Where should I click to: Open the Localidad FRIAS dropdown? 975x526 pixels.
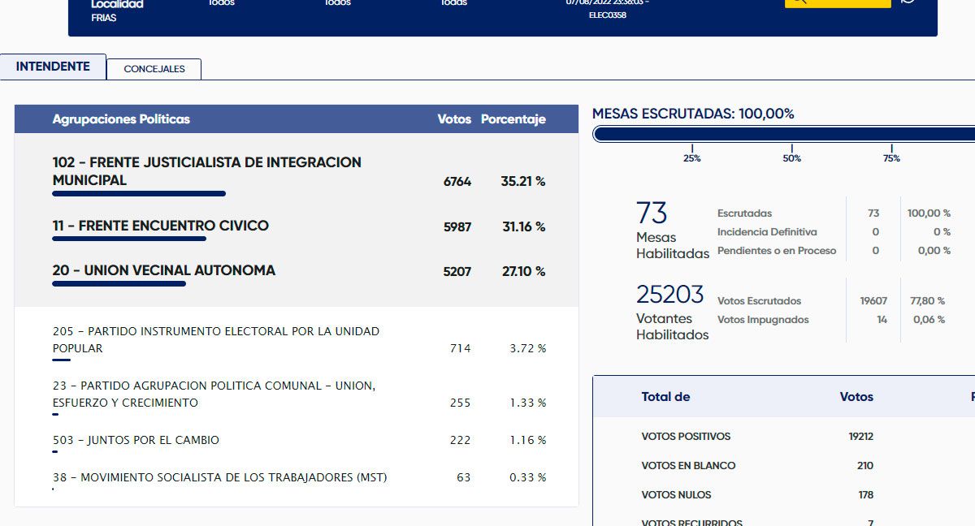pyautogui.click(x=116, y=11)
